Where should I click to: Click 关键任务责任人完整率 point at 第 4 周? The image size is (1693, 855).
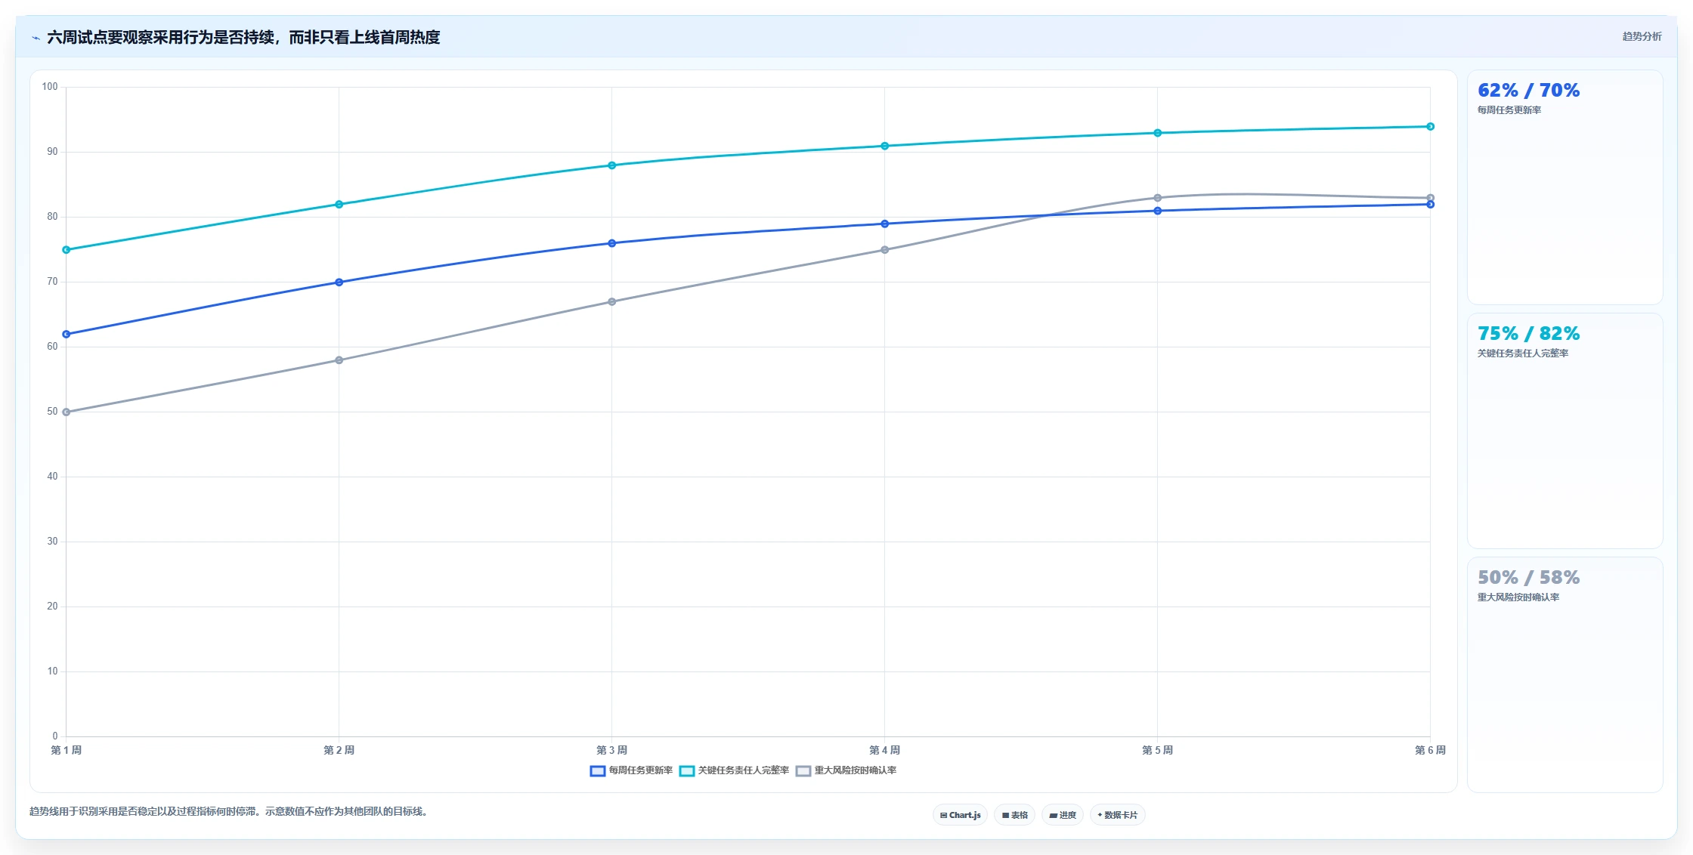pyautogui.click(x=884, y=146)
